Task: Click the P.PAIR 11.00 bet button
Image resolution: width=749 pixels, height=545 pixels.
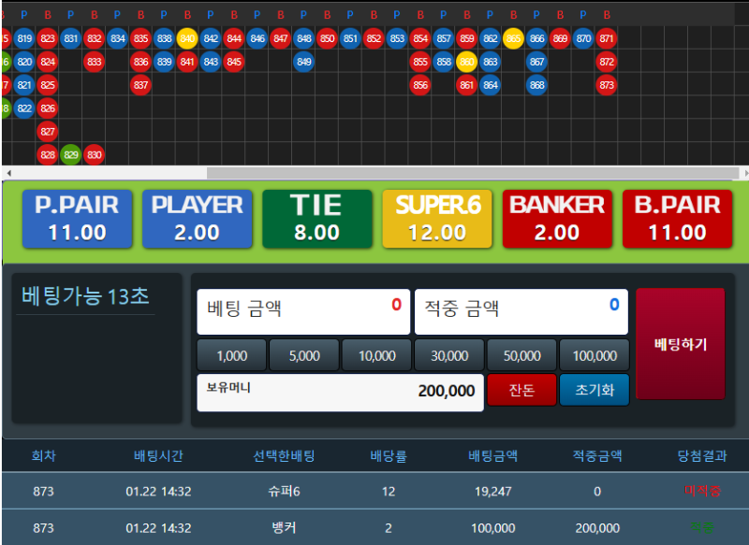Action: click(x=78, y=219)
